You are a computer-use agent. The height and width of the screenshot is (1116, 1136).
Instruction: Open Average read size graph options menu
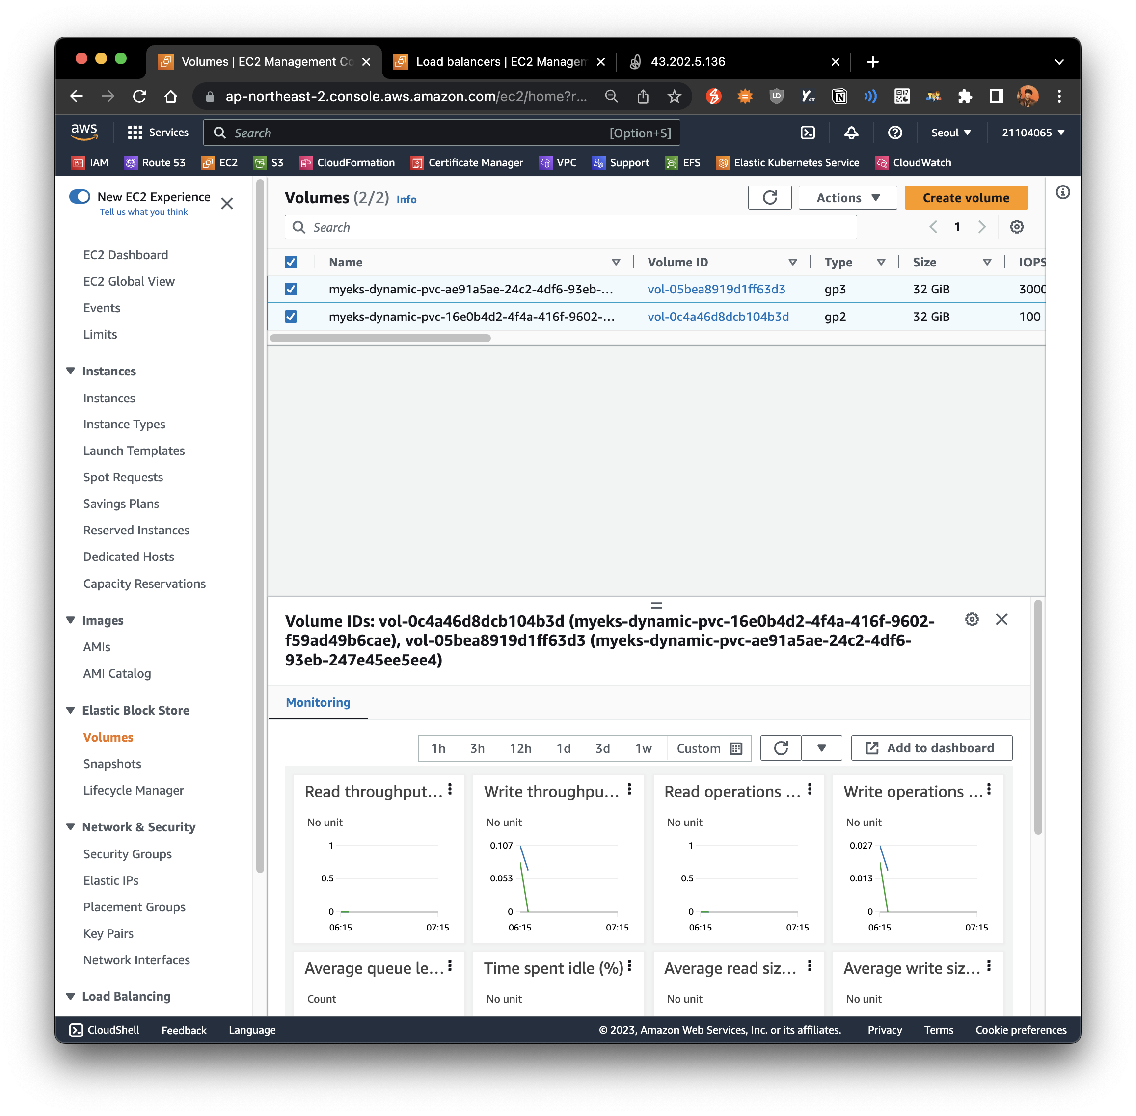click(x=810, y=966)
